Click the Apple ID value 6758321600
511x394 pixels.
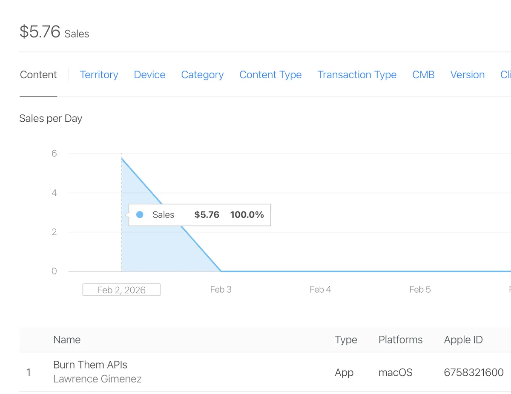point(474,373)
